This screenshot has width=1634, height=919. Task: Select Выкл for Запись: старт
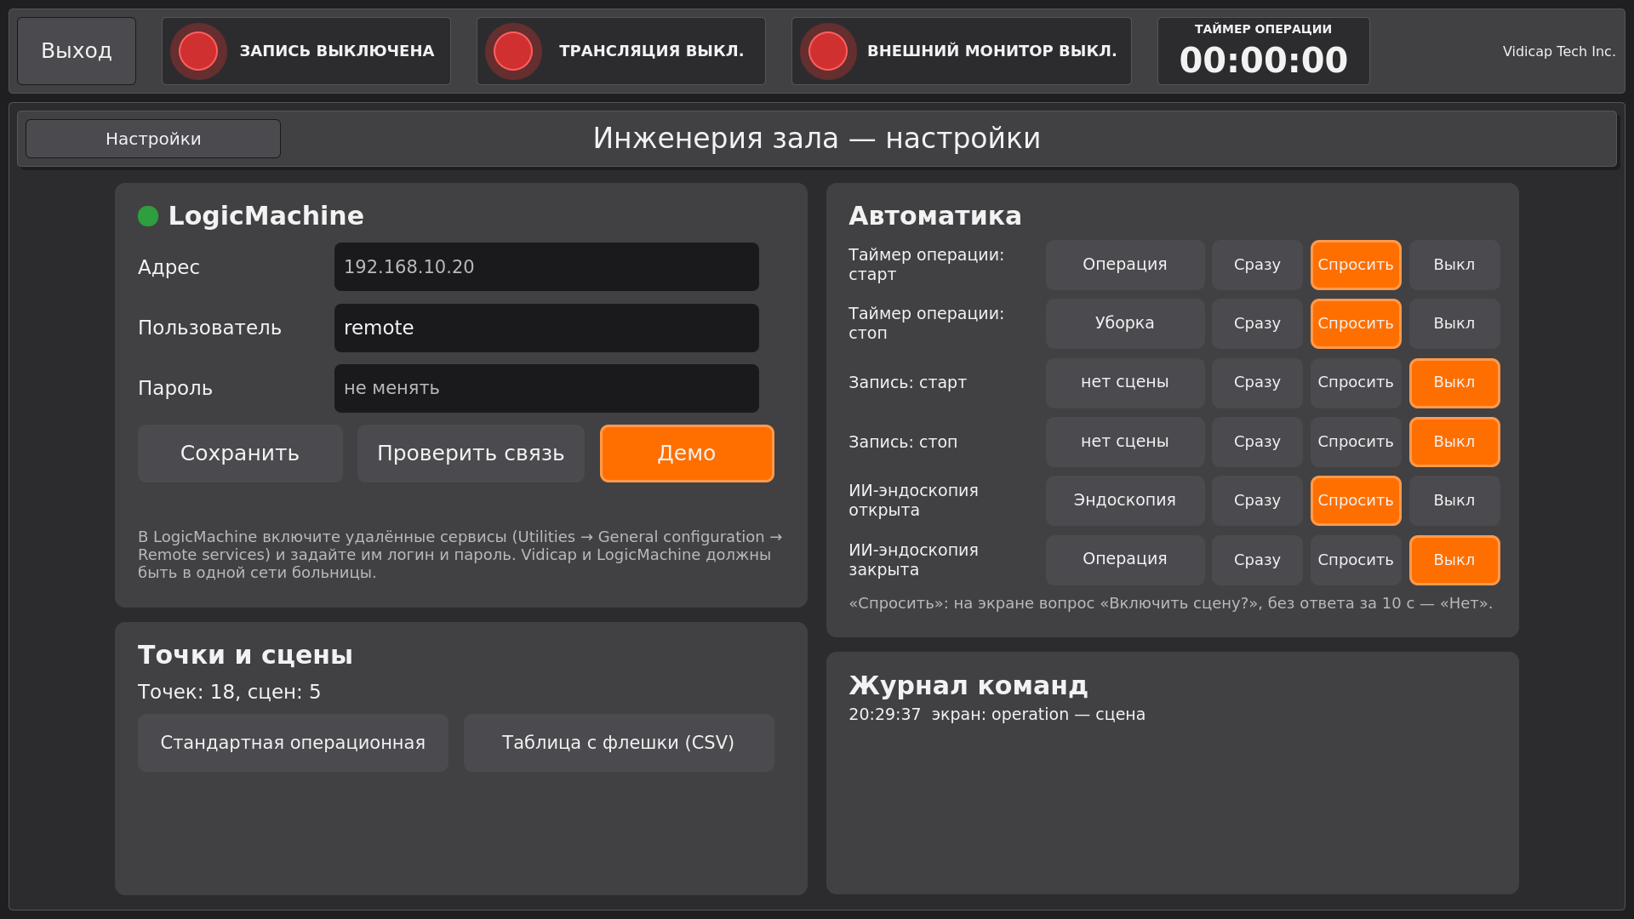[x=1454, y=383]
